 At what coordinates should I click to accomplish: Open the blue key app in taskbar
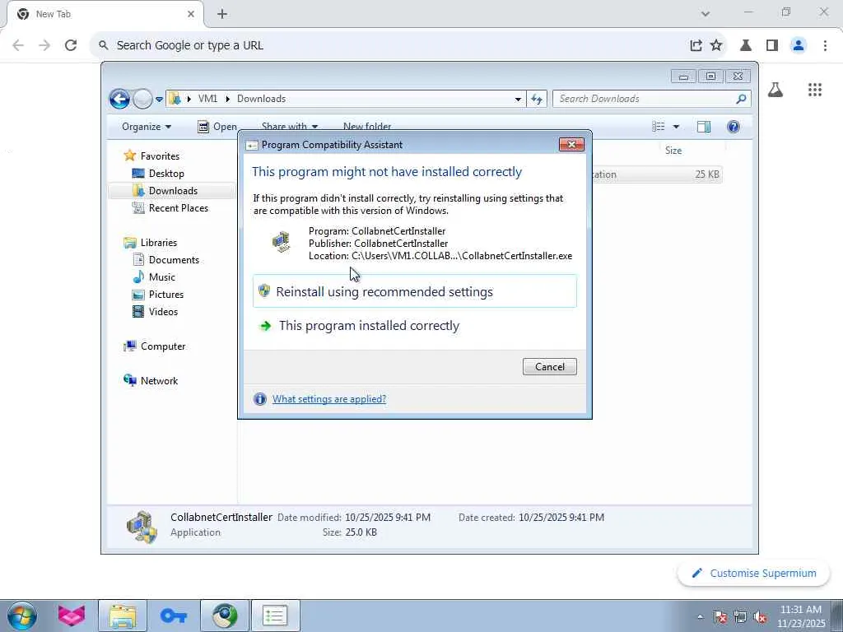[173, 616]
